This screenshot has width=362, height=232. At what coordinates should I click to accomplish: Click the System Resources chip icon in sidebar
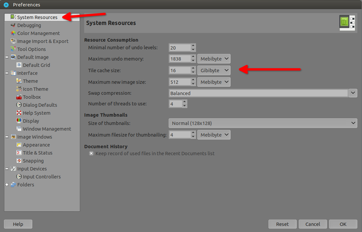(x=13, y=17)
